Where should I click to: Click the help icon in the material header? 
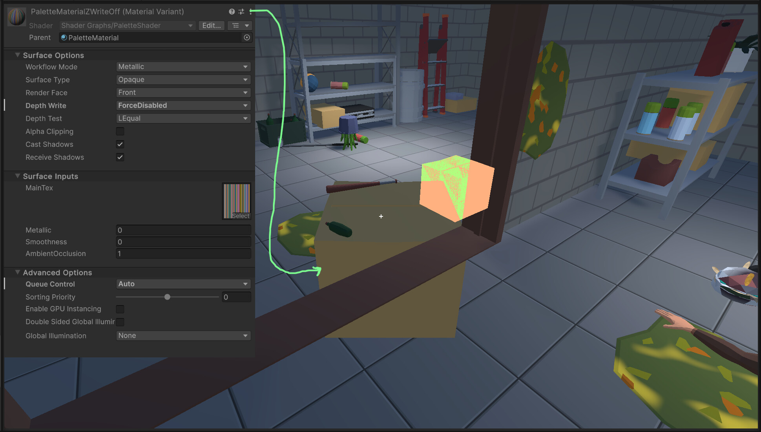point(232,11)
